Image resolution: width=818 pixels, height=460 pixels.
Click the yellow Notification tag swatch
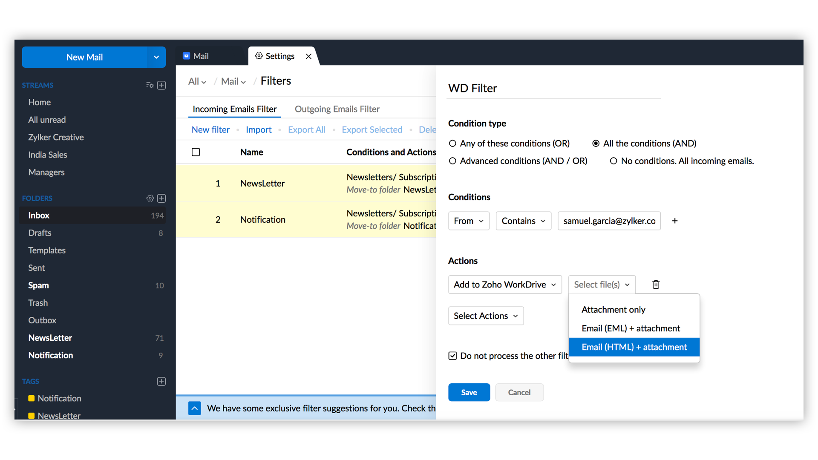click(x=32, y=398)
